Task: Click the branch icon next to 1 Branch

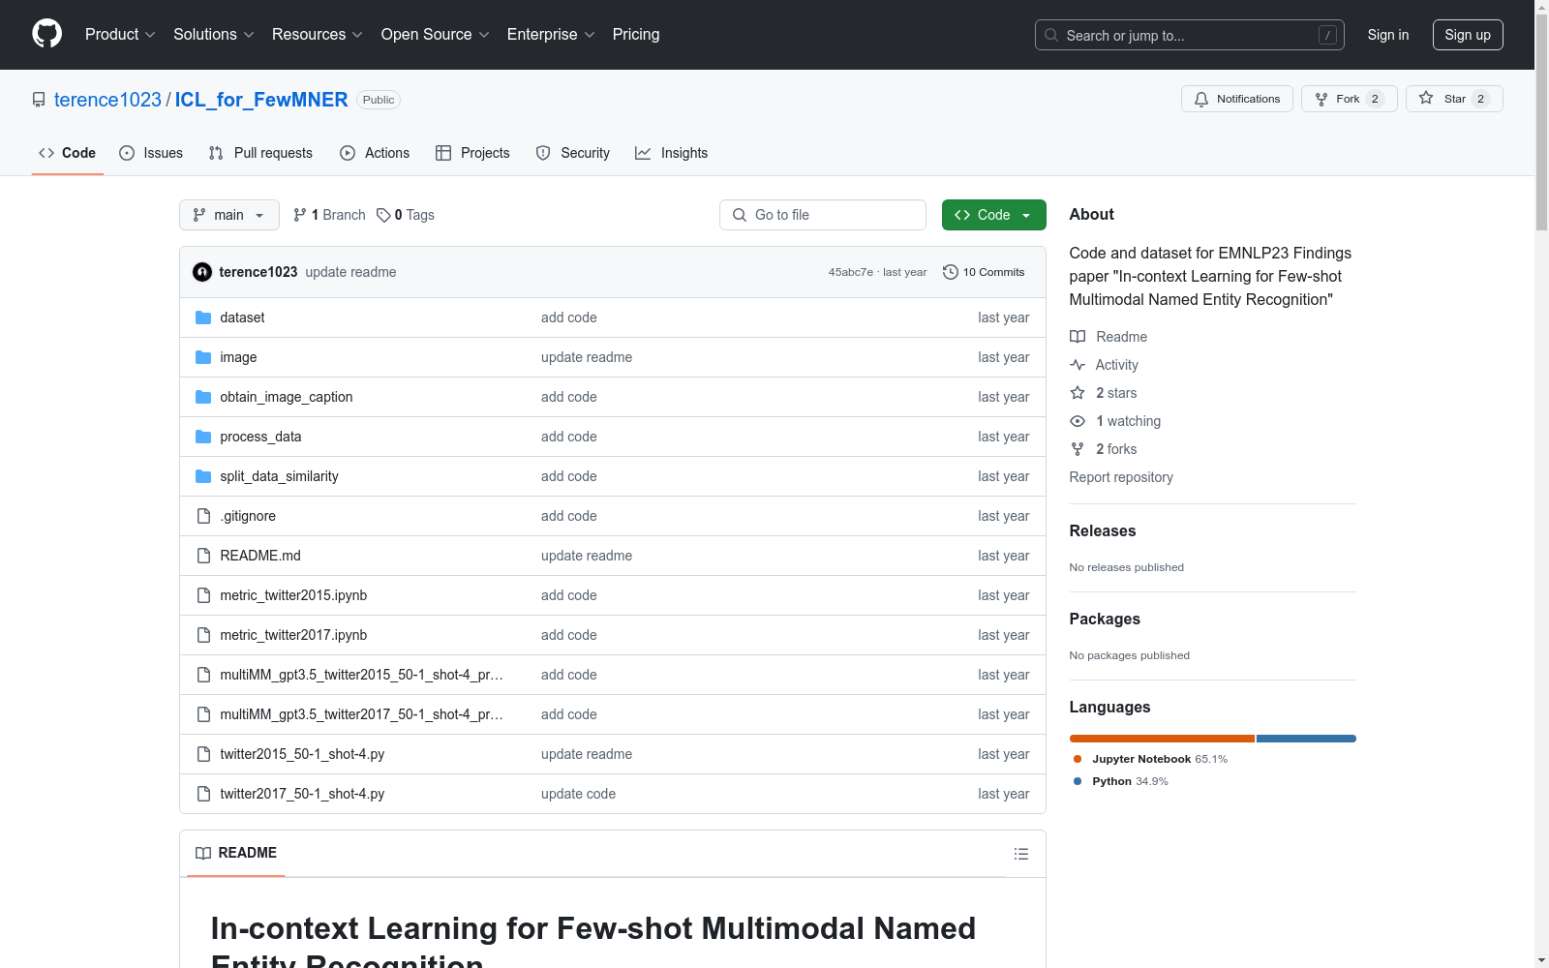Action: [300, 215]
